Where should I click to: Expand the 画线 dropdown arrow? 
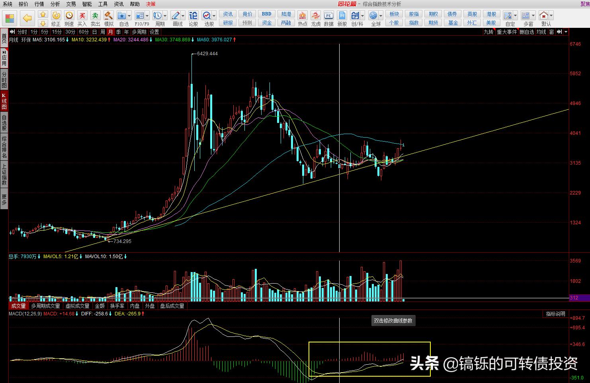coord(183,16)
